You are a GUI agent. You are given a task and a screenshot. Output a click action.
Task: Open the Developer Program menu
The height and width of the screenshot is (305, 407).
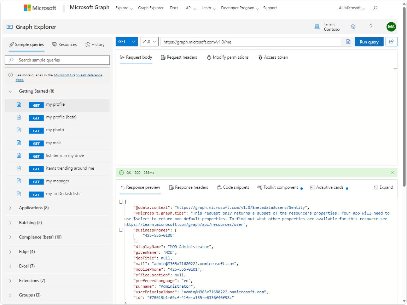tap(240, 8)
